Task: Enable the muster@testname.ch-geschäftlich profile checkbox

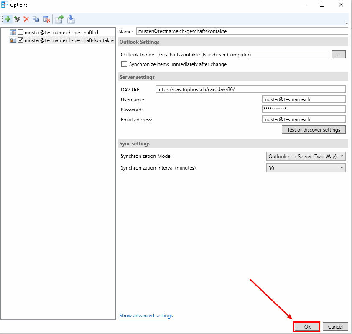Action: point(20,32)
